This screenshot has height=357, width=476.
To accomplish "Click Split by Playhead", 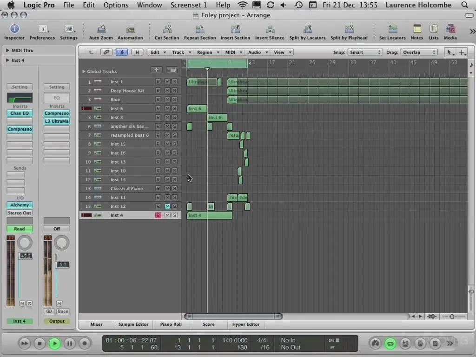I will [x=349, y=32].
